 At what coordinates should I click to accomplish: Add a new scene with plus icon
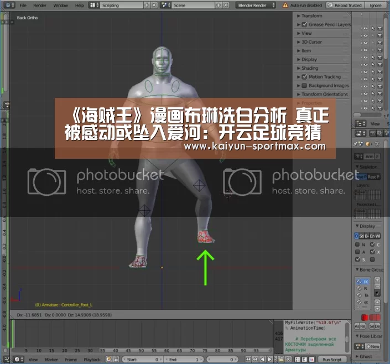click(219, 5)
